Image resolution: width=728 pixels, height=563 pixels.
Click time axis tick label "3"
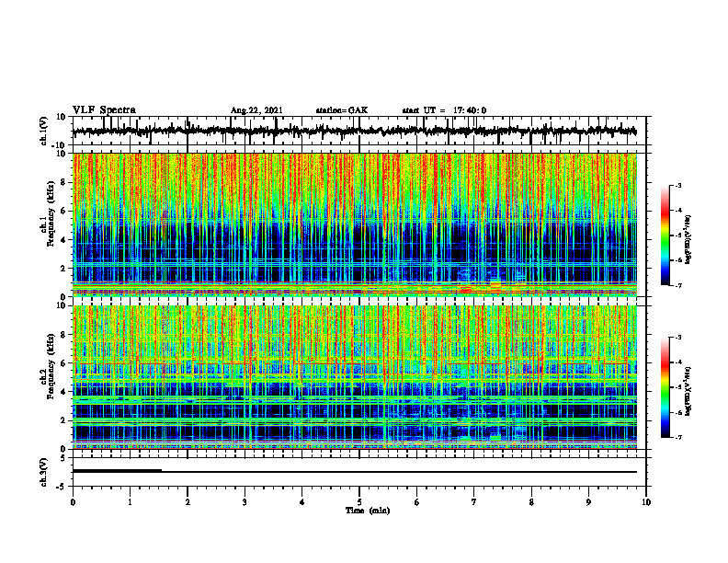click(x=245, y=502)
